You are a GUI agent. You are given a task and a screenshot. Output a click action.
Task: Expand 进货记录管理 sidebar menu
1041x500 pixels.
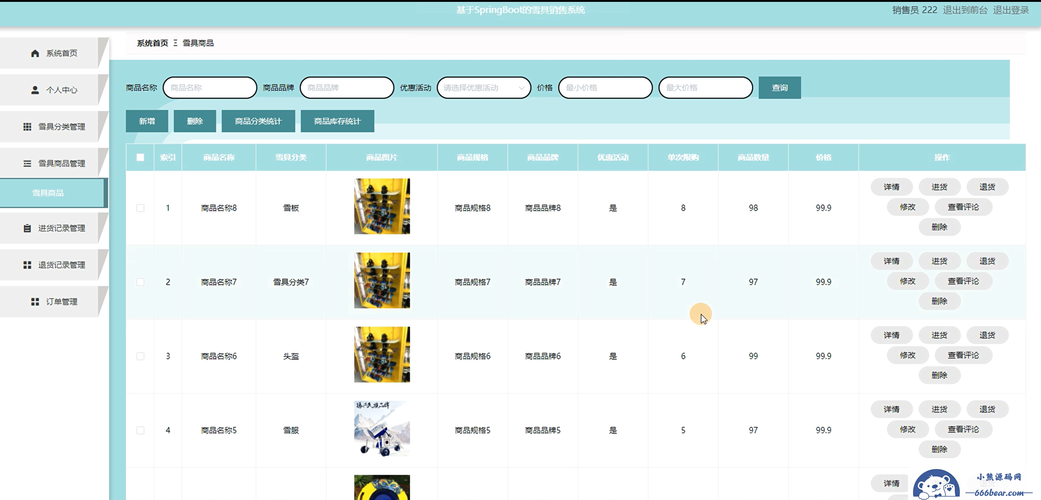54,228
